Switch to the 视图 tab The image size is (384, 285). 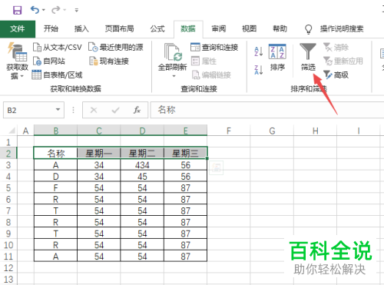click(x=250, y=28)
